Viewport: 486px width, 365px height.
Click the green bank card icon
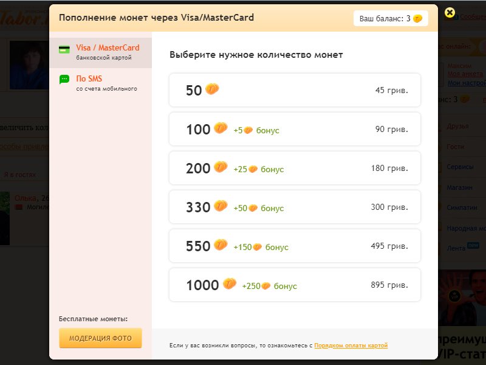point(64,49)
